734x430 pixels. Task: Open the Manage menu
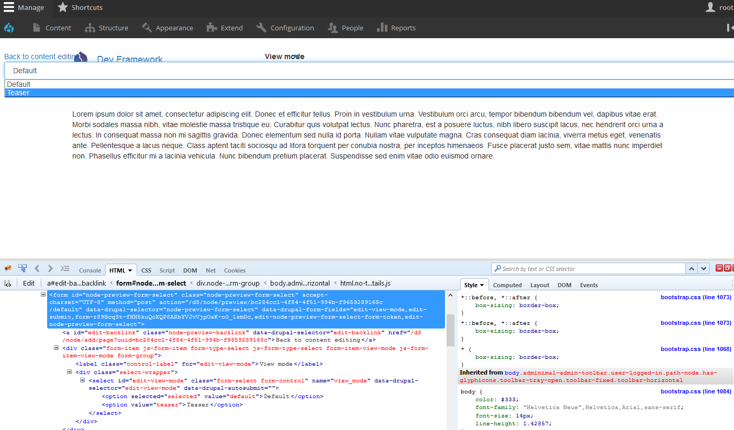click(x=25, y=7)
